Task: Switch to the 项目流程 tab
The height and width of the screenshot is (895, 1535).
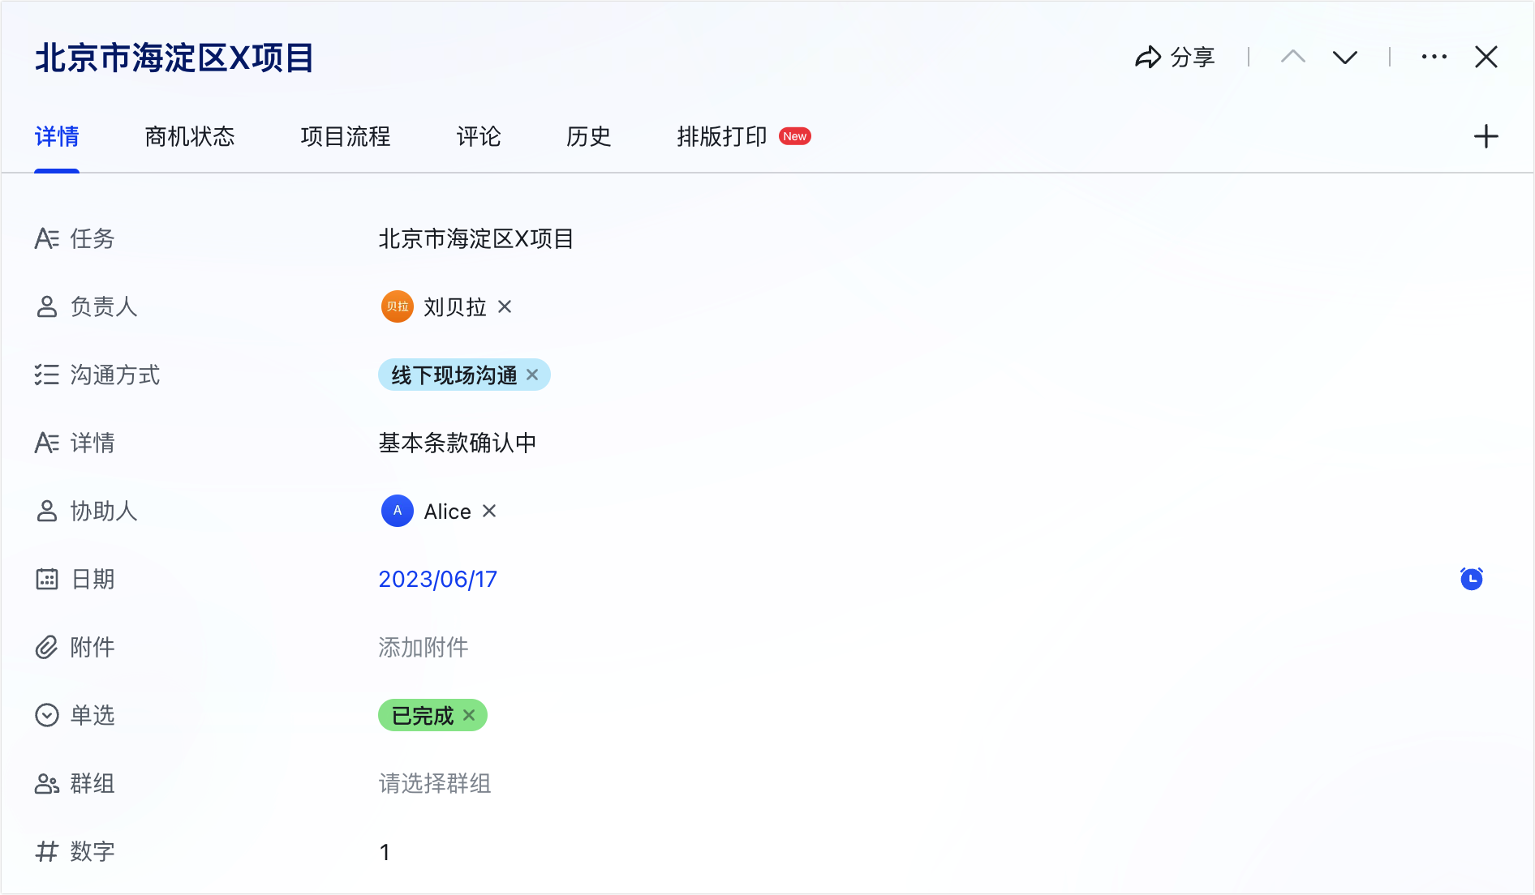Action: pyautogui.click(x=346, y=136)
